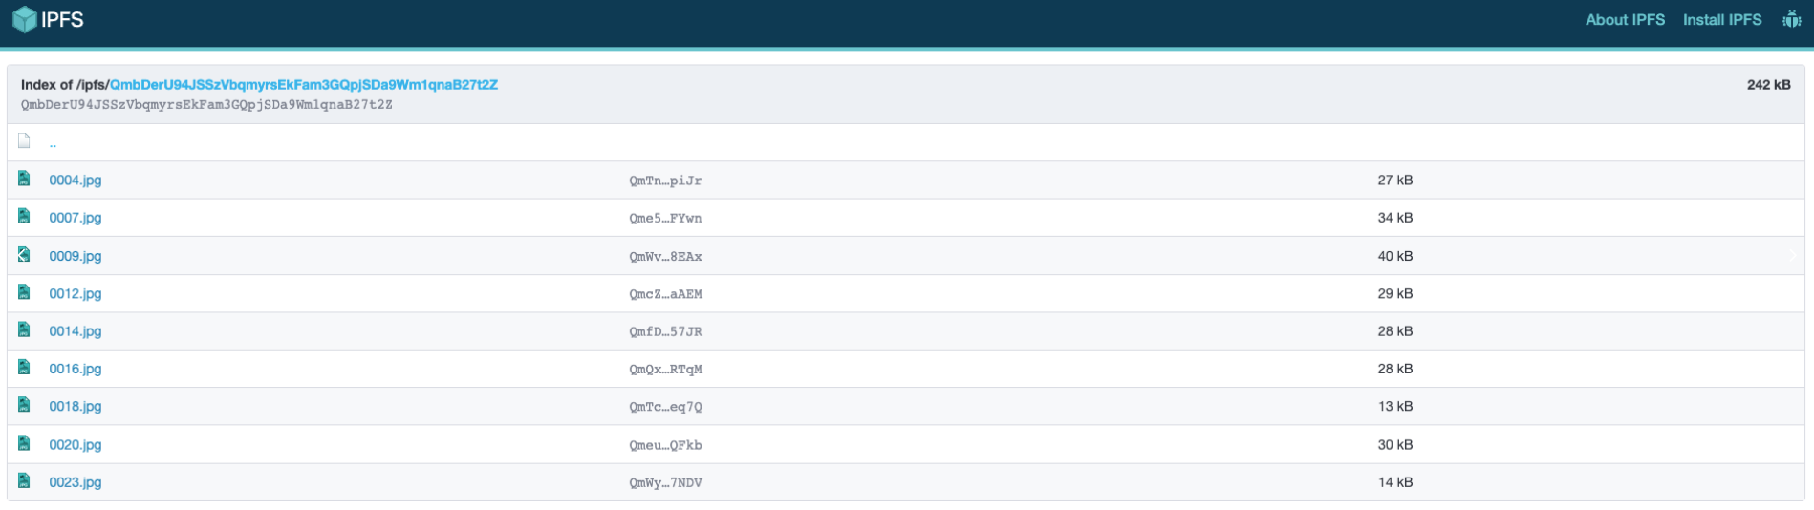Click the 29 kB size of 0012.jpg
The height and width of the screenshot is (510, 1814).
1395,293
